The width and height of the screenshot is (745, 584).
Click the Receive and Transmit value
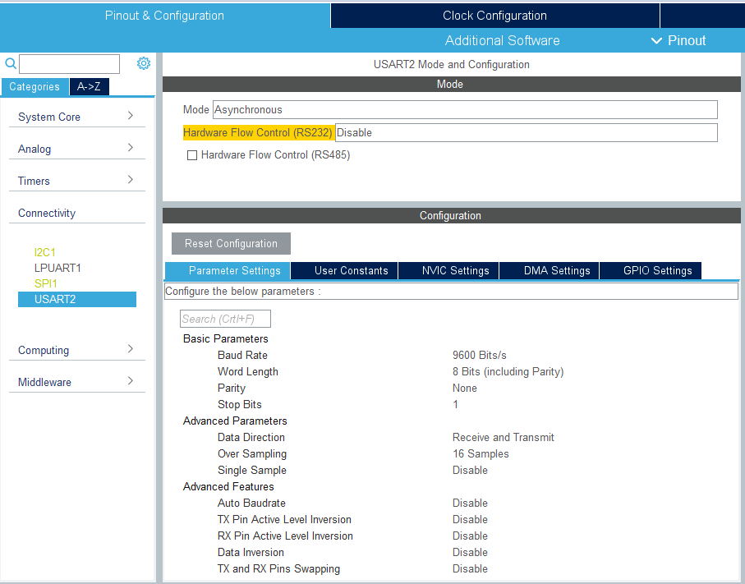click(504, 437)
